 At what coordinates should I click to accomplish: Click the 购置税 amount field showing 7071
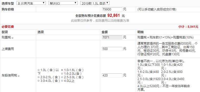(x=112, y=37)
